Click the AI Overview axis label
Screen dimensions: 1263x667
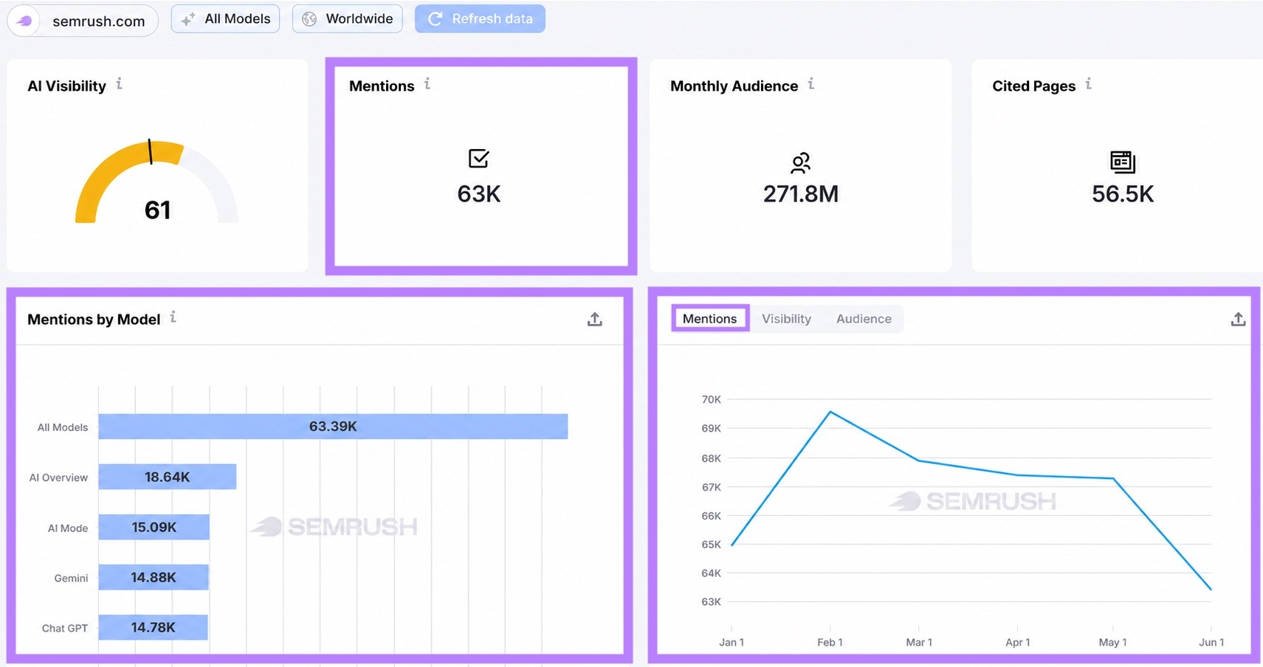coord(58,477)
